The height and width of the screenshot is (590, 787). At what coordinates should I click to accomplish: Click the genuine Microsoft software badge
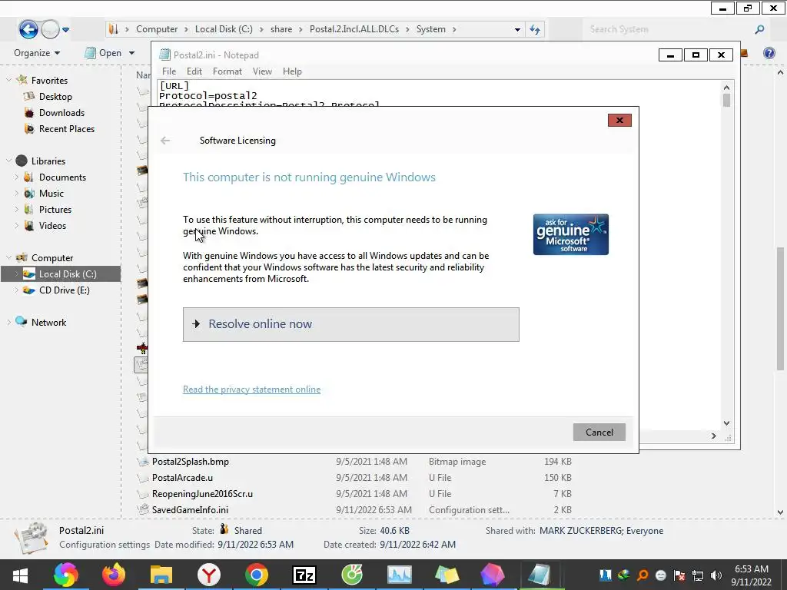(x=571, y=234)
